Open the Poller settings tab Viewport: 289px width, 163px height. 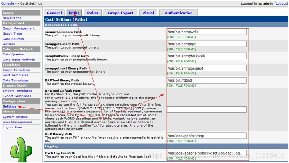(93, 13)
